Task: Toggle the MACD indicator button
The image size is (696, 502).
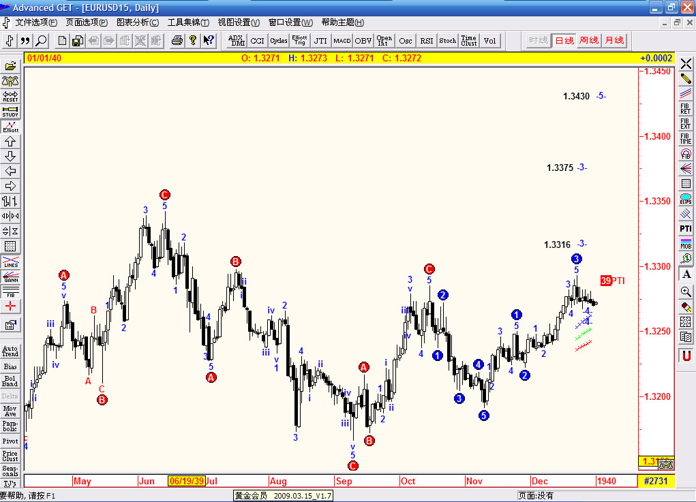Action: [x=342, y=40]
